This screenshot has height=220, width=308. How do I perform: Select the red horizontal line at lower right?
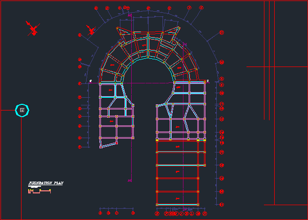coord(285,205)
